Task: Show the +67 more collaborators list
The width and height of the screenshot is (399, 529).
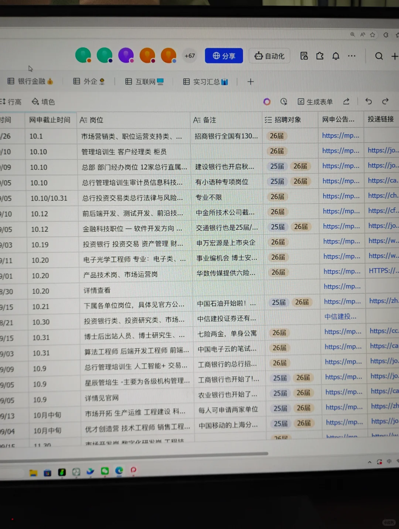Action: click(x=190, y=56)
